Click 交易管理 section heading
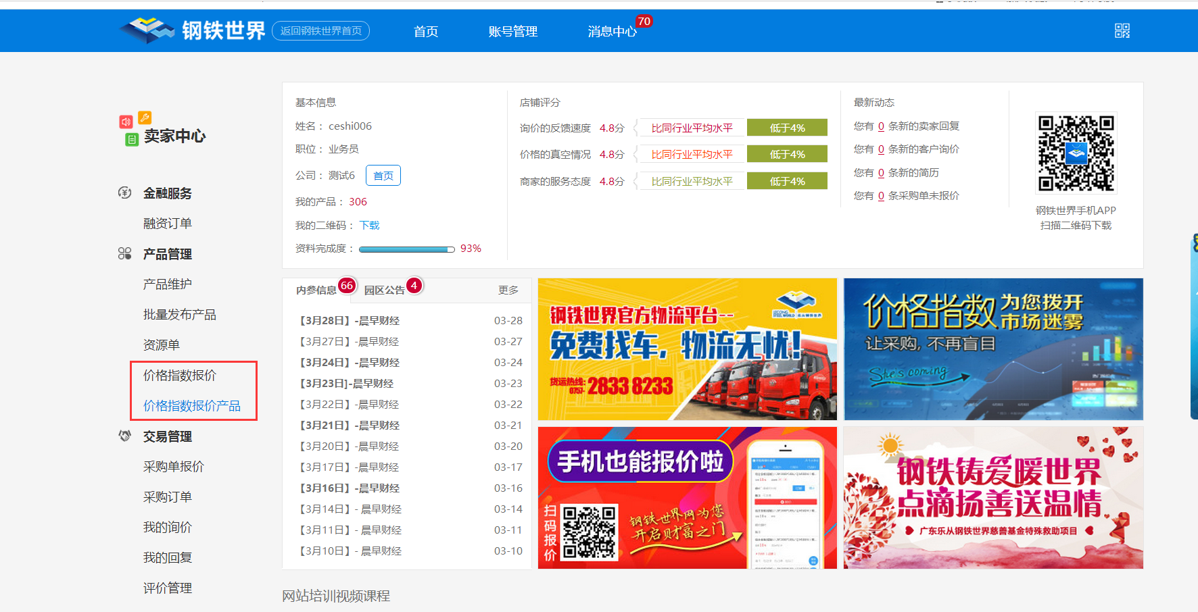Image resolution: width=1198 pixels, height=612 pixels. (168, 436)
